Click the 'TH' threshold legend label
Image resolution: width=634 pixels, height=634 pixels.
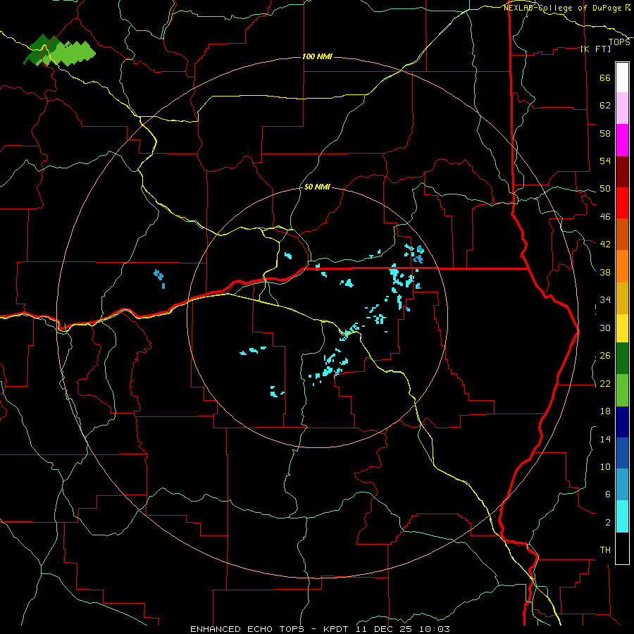605,550
